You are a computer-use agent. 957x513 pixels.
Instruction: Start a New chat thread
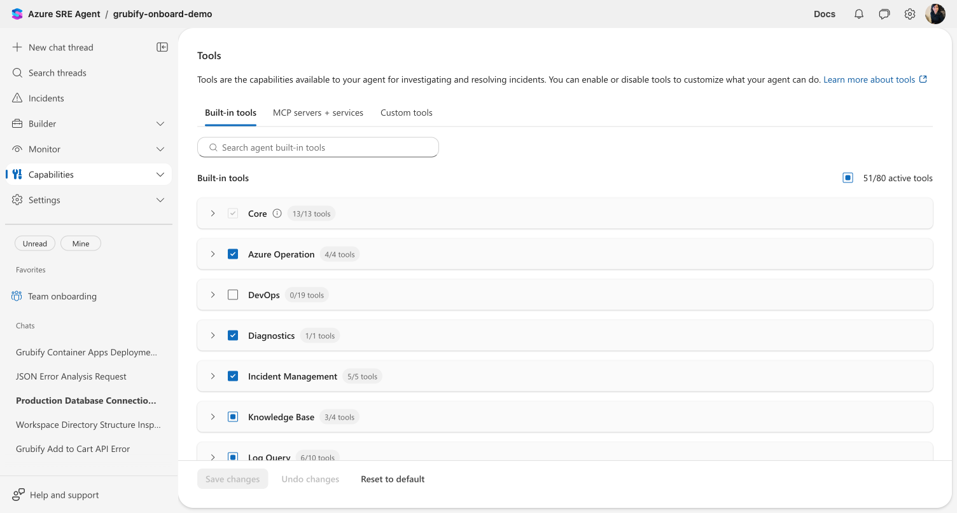point(61,47)
